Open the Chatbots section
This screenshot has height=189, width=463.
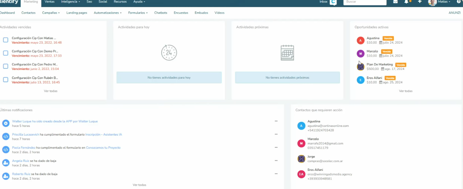click(161, 13)
